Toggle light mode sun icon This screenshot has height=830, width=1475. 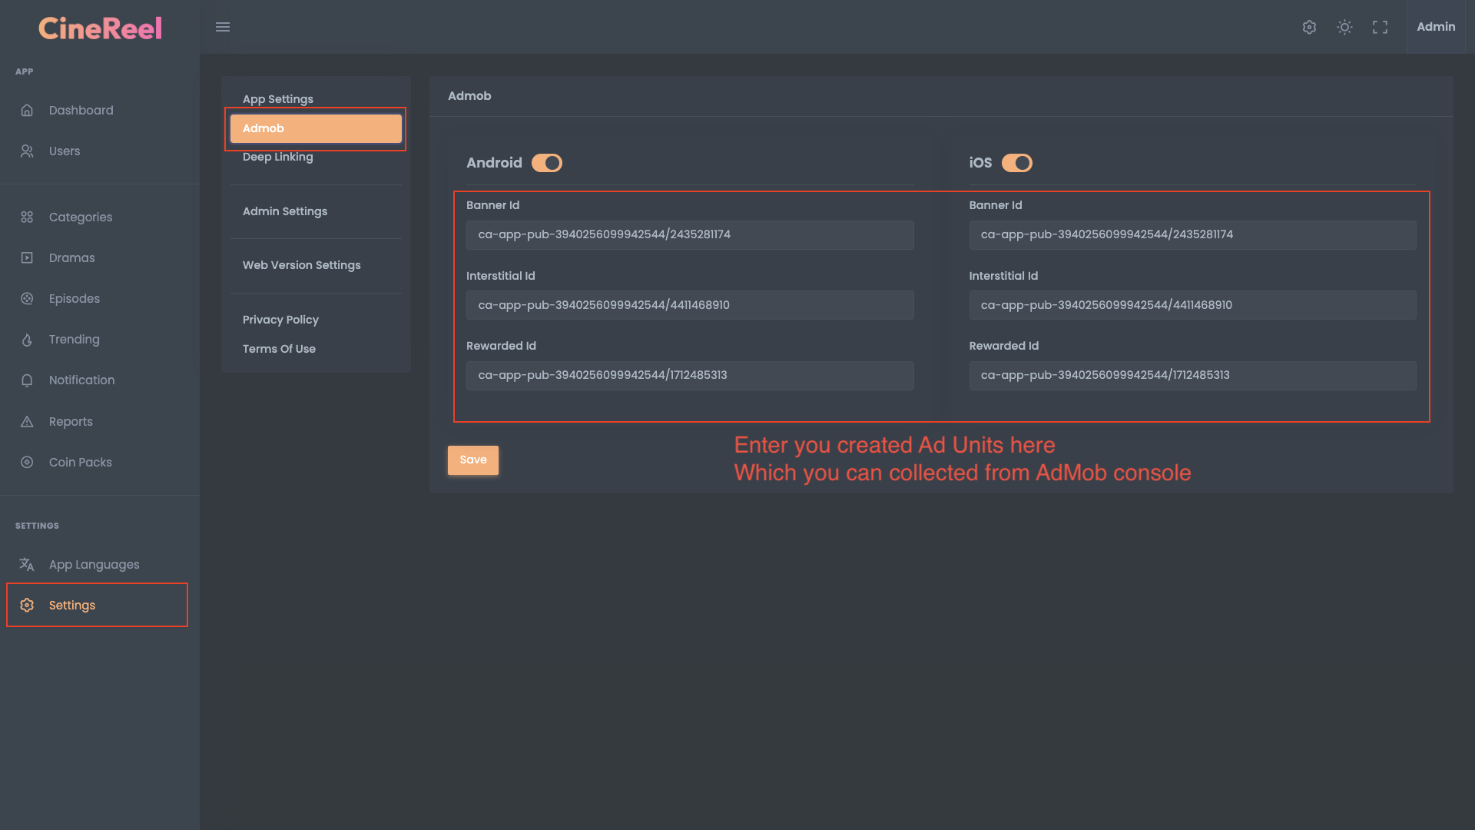[x=1344, y=27]
